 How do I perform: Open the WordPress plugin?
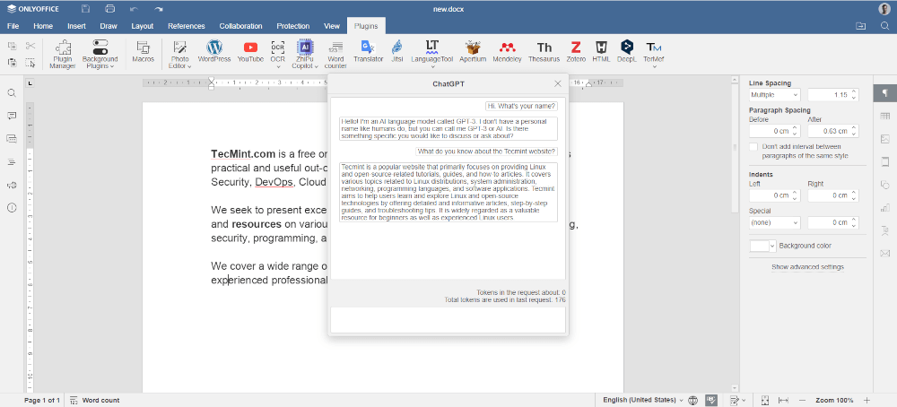(213, 51)
